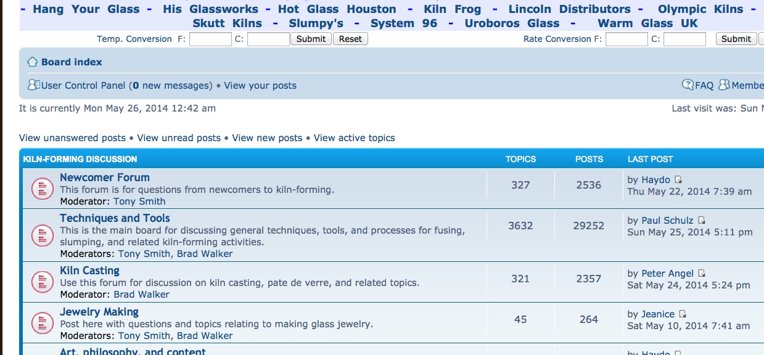The image size is (764, 355).
Task: Click the FAQ help icon
Action: pyautogui.click(x=688, y=85)
